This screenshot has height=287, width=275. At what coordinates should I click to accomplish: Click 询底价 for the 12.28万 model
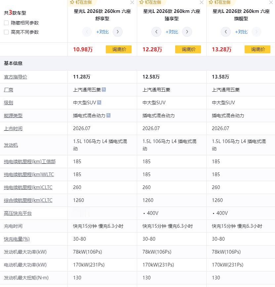pos(188,49)
